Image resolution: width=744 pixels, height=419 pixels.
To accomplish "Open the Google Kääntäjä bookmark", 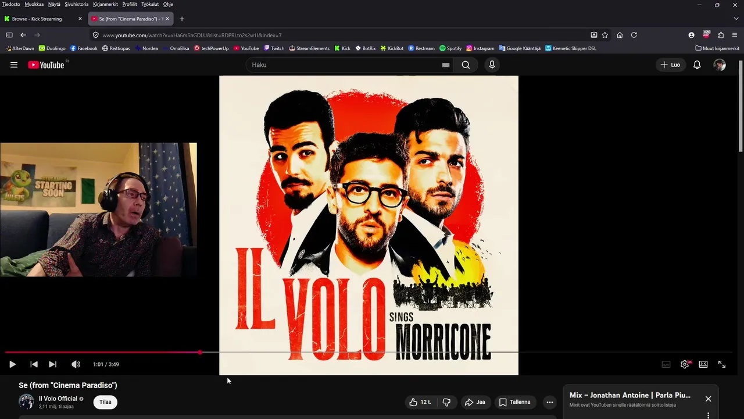I will 520,48.
